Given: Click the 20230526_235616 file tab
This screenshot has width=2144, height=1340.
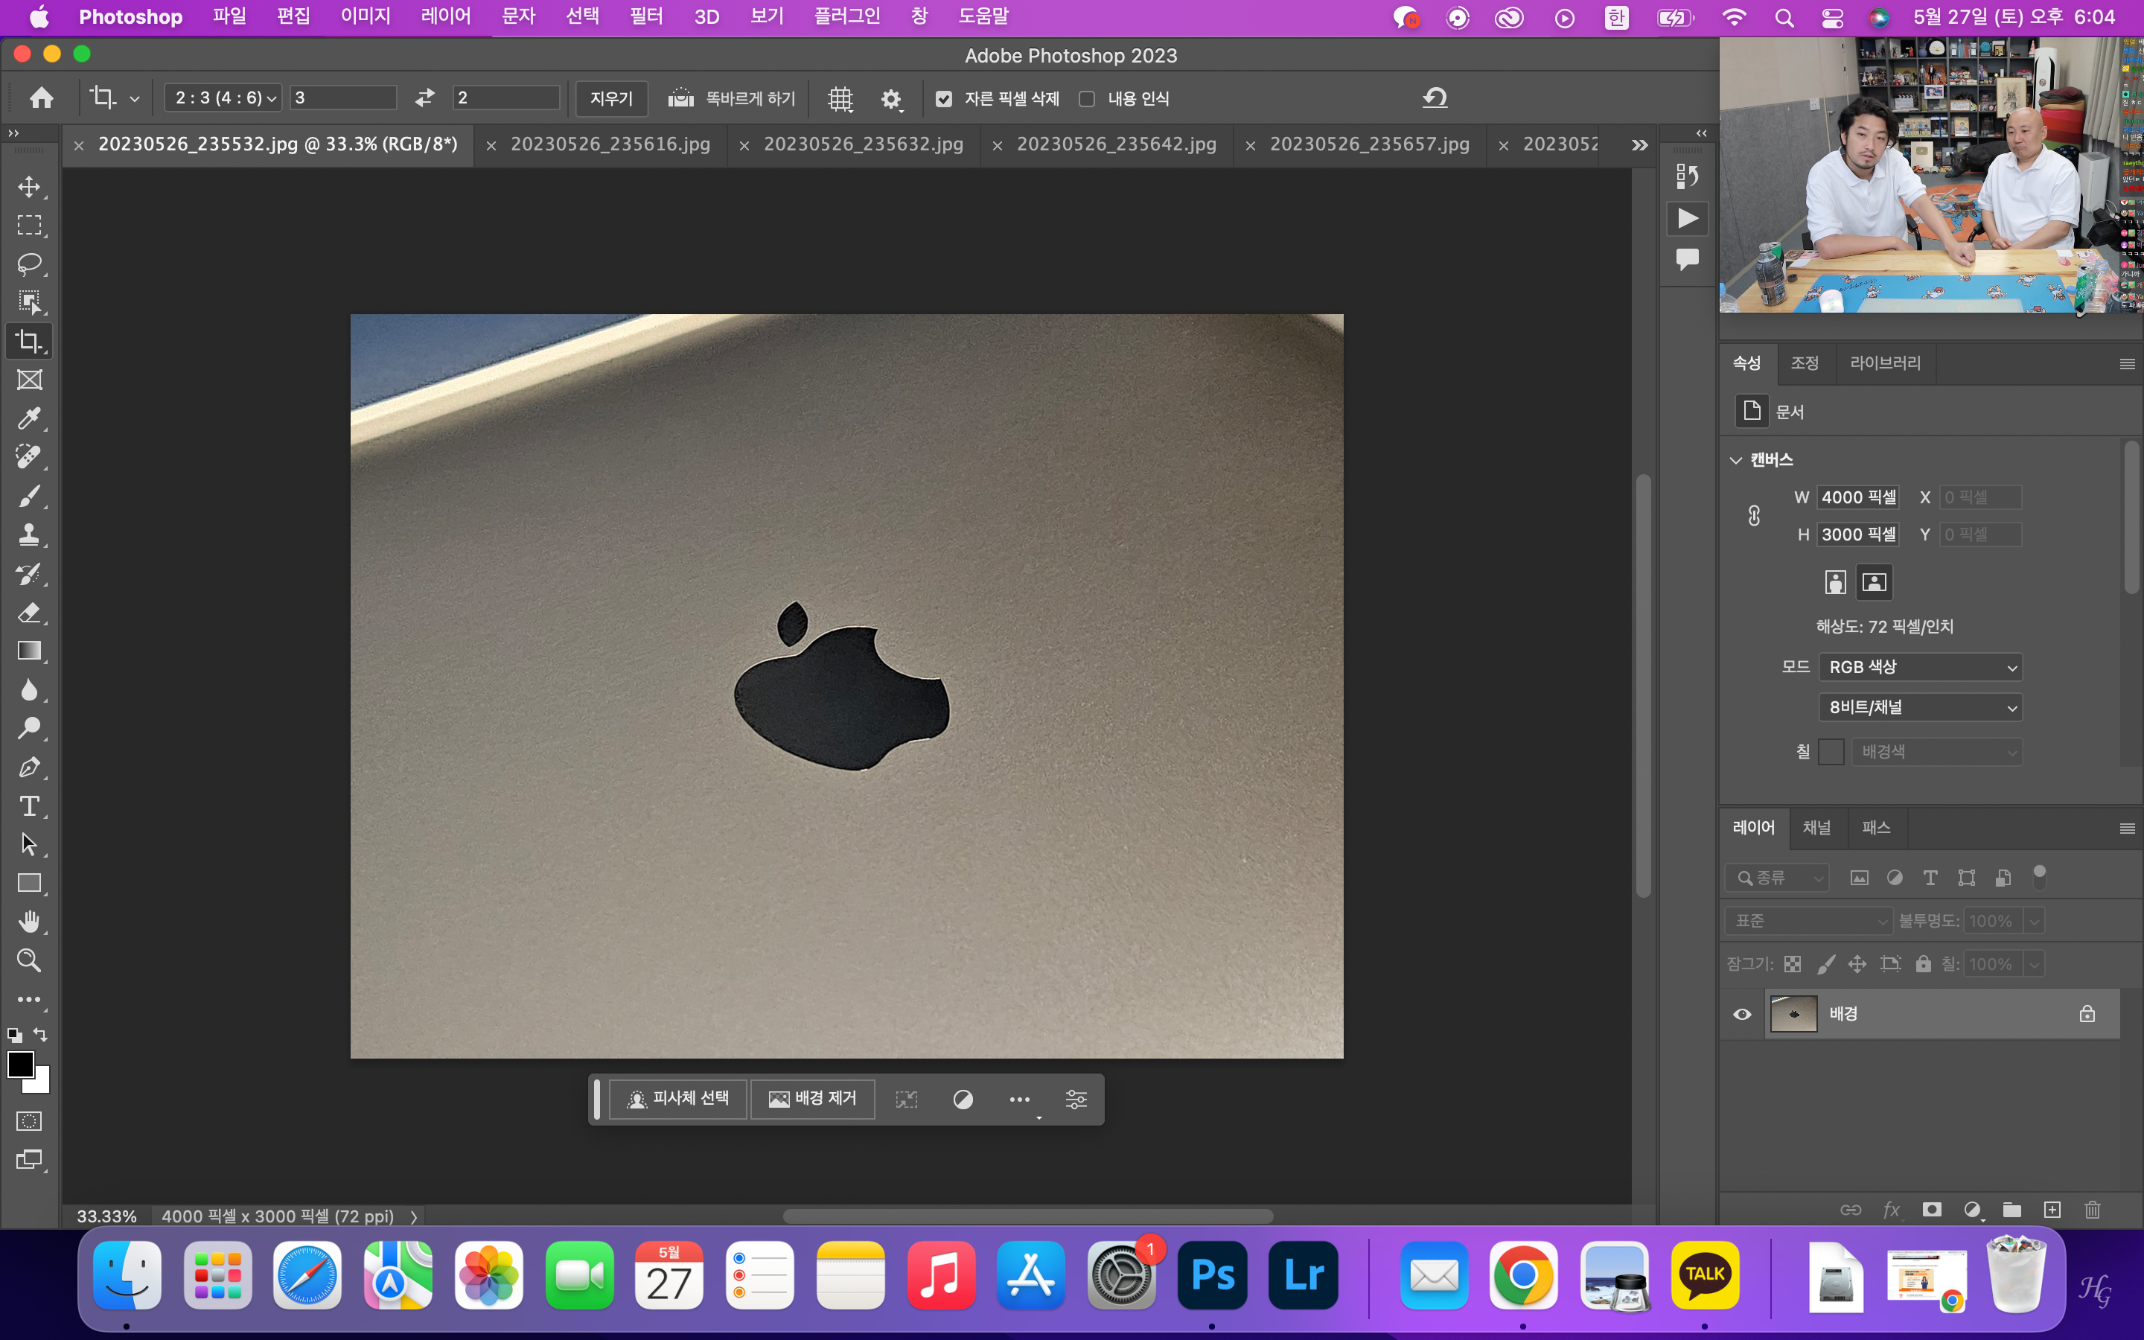Looking at the screenshot, I should (611, 144).
